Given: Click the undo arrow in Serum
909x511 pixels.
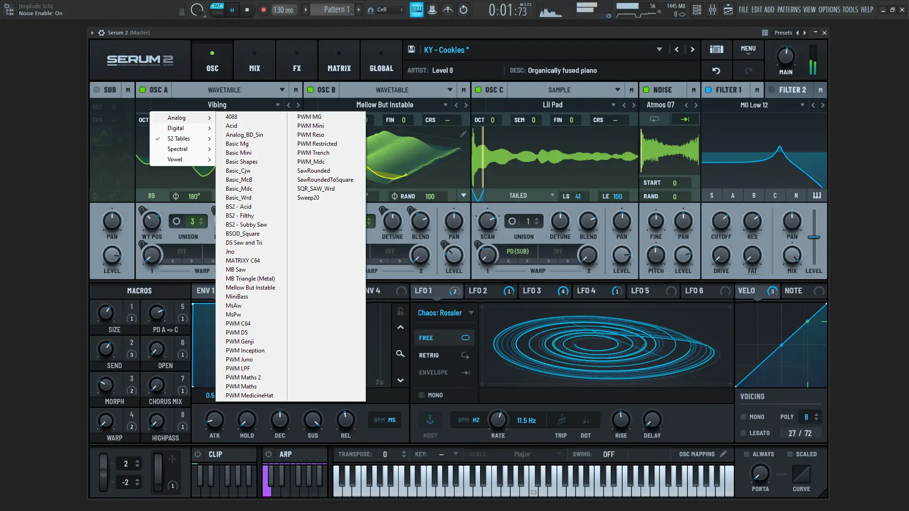Looking at the screenshot, I should pos(716,70).
